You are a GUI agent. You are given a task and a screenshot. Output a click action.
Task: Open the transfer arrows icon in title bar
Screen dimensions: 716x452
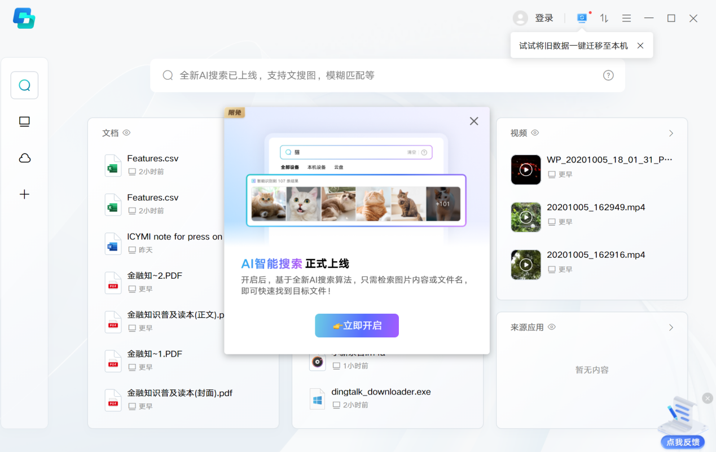pos(604,18)
